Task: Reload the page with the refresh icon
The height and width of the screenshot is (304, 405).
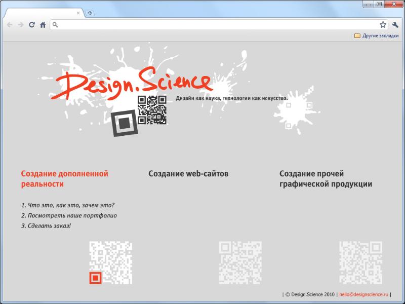Action: 32,25
